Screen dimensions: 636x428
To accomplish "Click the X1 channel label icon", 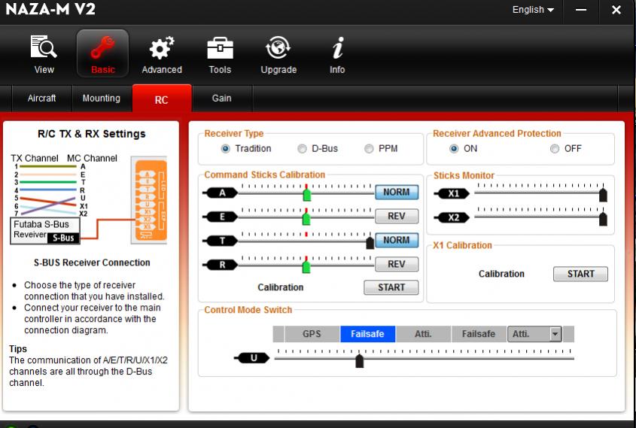I will click(453, 193).
